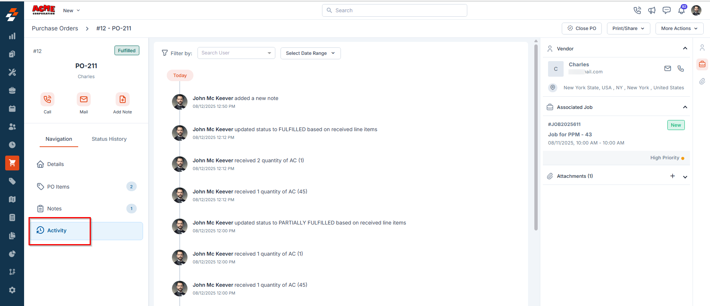Open the paperclip icon in right rail
The image size is (710, 306).
click(x=702, y=82)
